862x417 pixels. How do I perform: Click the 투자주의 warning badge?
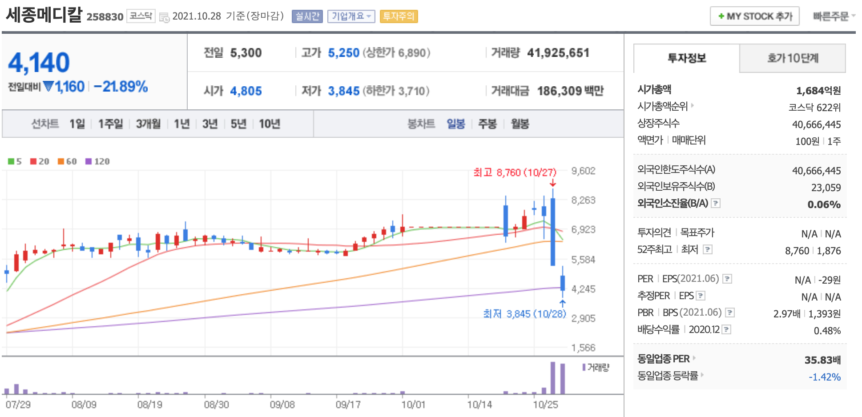point(399,16)
